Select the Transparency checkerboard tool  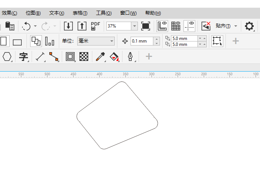point(84,57)
